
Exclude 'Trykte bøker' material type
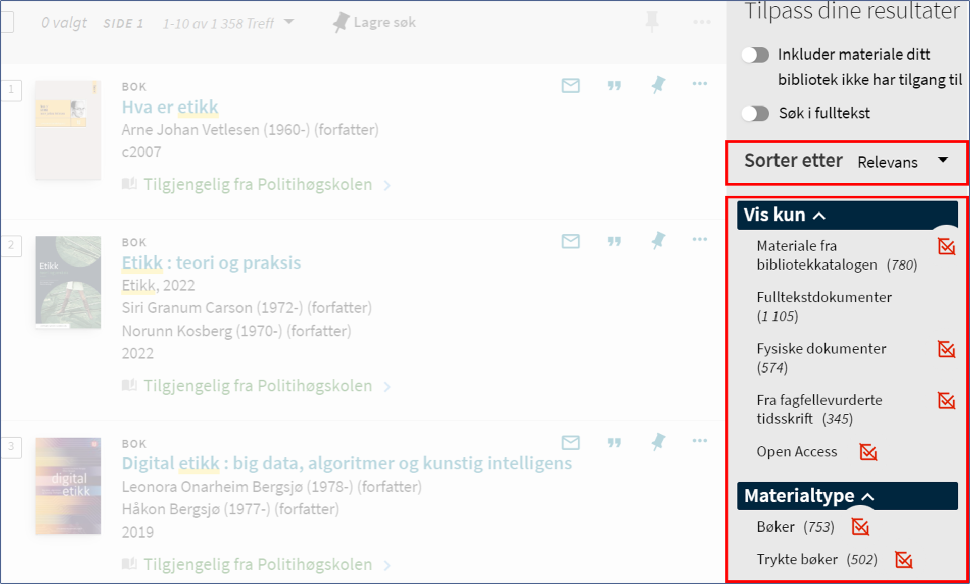[x=903, y=560]
